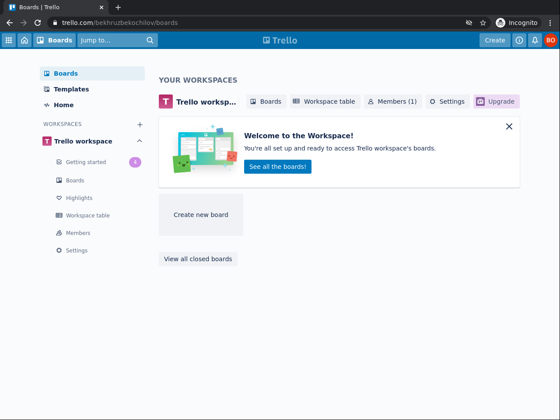This screenshot has width=560, height=420.
Task: Click the Trello workspace title heading
Action: [x=206, y=102]
